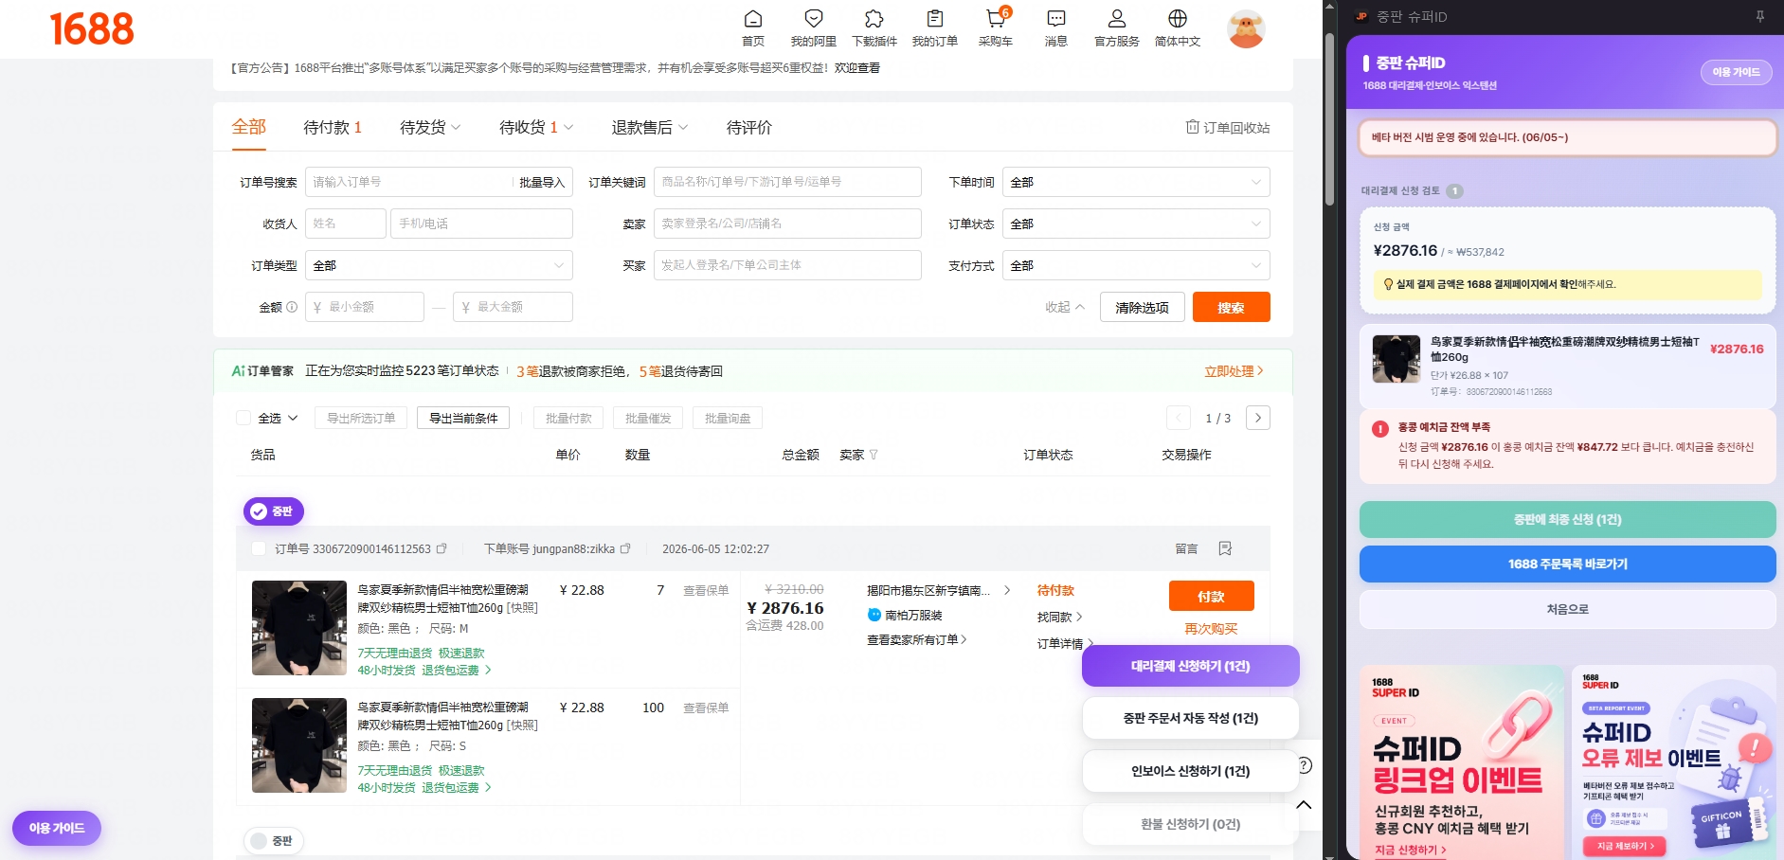This screenshot has width=1784, height=860.
Task: Go to previous page of orders
Action: (1179, 418)
